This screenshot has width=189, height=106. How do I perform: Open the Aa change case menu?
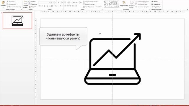[x=56, y=6]
